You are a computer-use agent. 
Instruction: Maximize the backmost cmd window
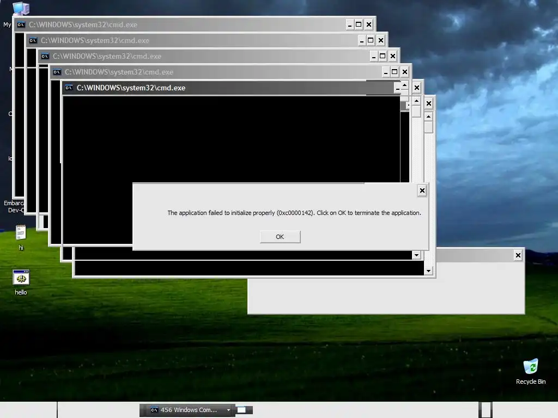coord(359,24)
